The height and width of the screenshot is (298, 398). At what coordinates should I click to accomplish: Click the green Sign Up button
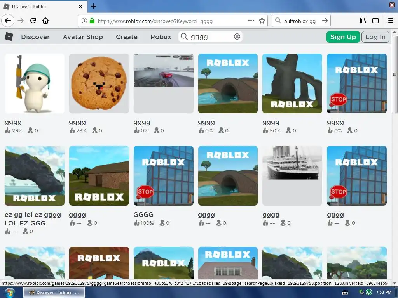click(343, 37)
